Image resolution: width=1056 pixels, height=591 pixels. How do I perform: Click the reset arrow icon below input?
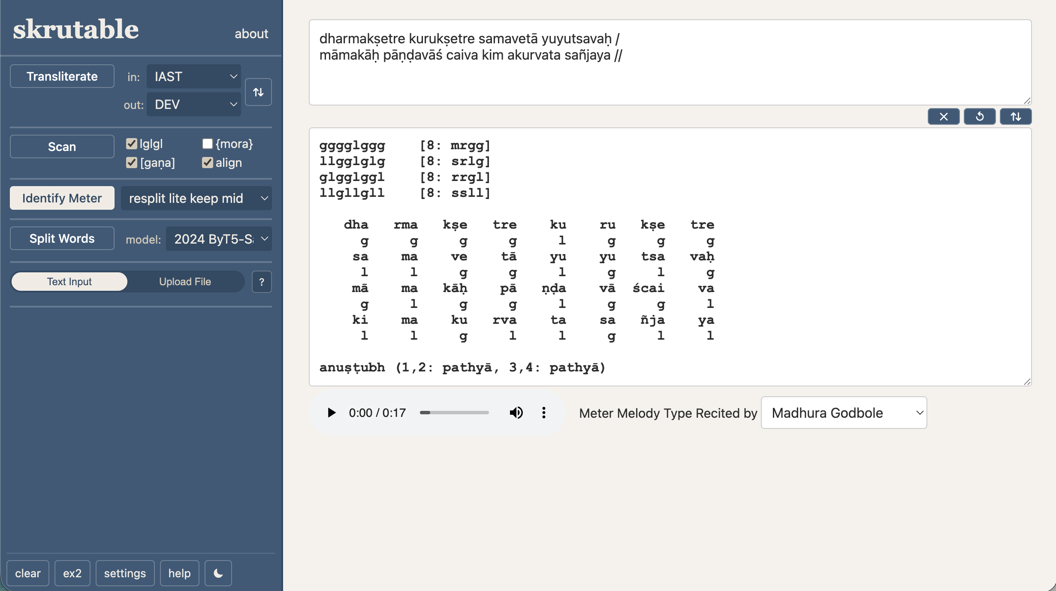[x=980, y=117]
